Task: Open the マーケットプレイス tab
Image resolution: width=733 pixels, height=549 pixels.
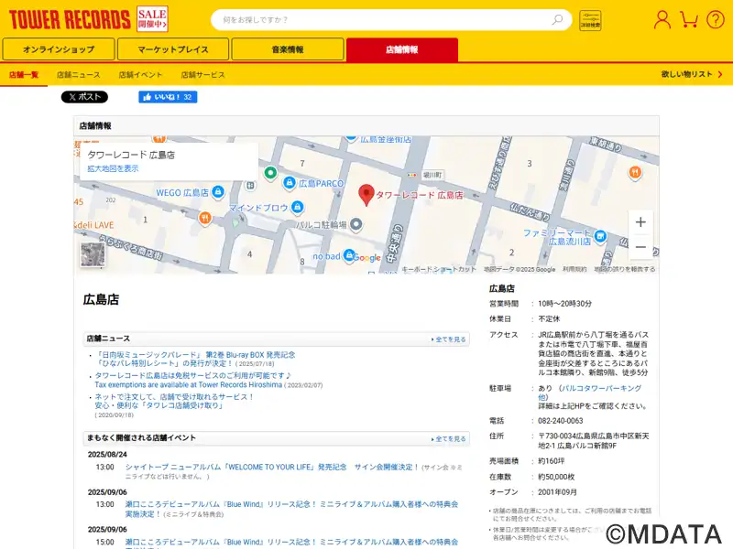Action: point(173,49)
